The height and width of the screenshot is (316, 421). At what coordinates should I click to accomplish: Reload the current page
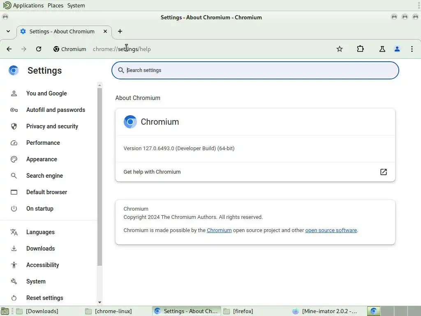(39, 49)
